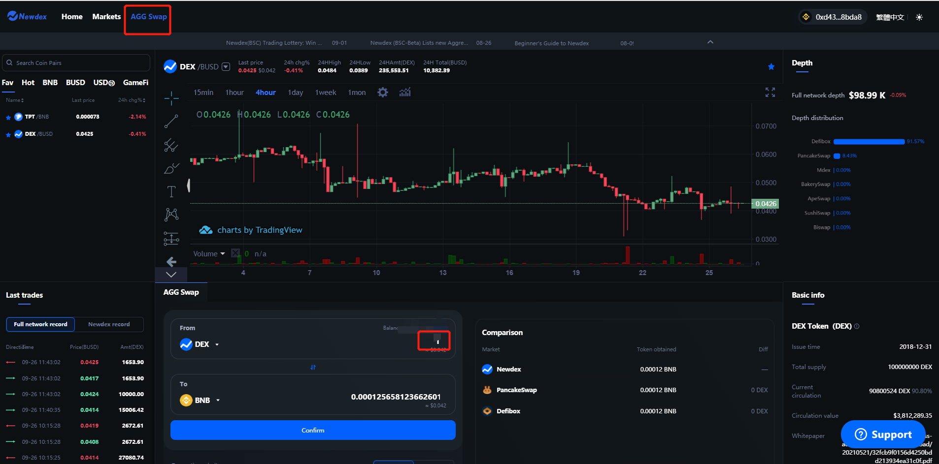Switch to Fav tab
Viewport: 939px width, 464px height.
7,83
